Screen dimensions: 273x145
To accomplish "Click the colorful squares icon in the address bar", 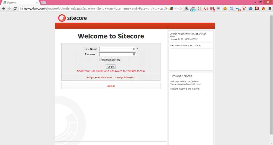I will (x=171, y=8).
